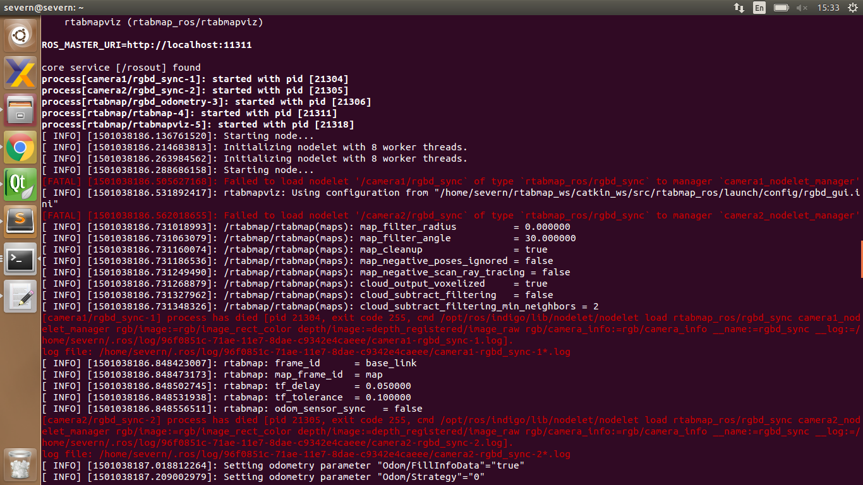Viewport: 863px width, 485px height.
Task: Open the Files manager from the launcher
Action: (20, 110)
